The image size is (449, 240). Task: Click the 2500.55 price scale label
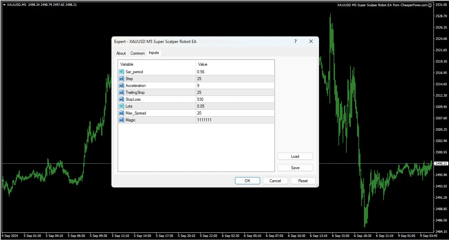[x=441, y=152]
